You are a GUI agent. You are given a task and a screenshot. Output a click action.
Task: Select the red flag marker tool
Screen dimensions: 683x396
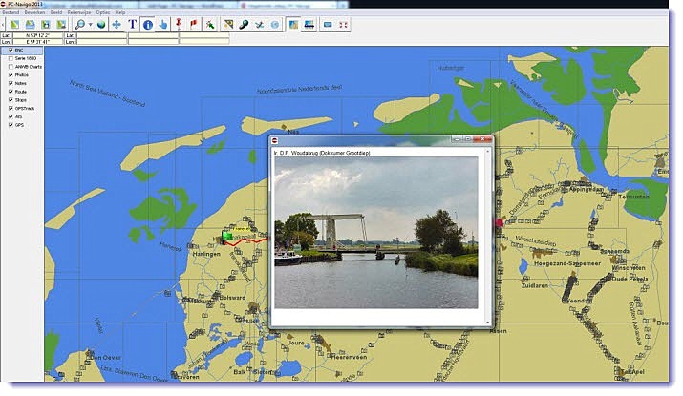(194, 25)
